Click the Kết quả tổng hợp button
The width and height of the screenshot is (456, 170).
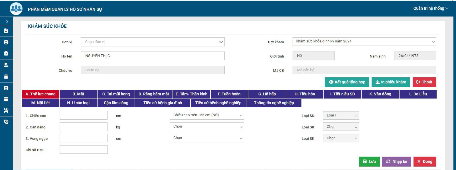click(x=347, y=82)
